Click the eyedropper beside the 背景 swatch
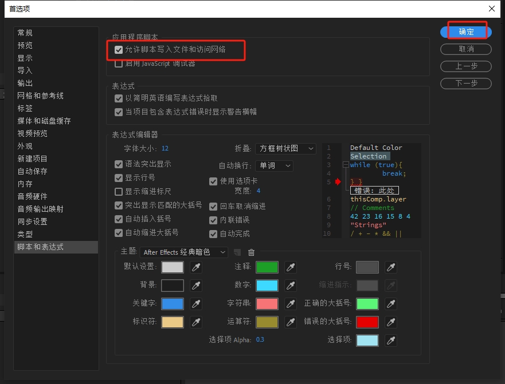505x384 pixels. tap(196, 285)
